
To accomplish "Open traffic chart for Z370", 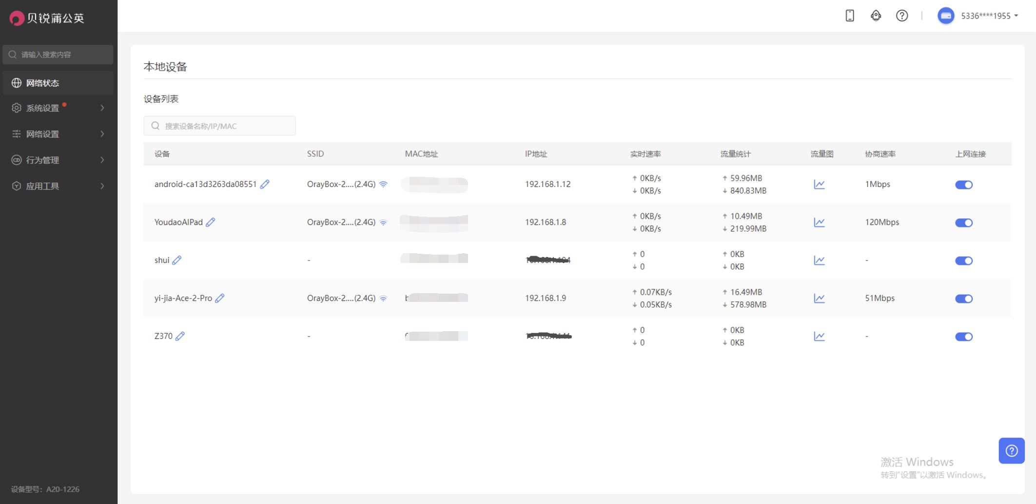I will [820, 336].
